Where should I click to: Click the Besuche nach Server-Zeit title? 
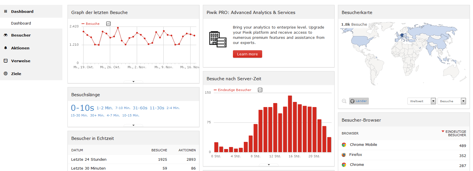coord(234,79)
